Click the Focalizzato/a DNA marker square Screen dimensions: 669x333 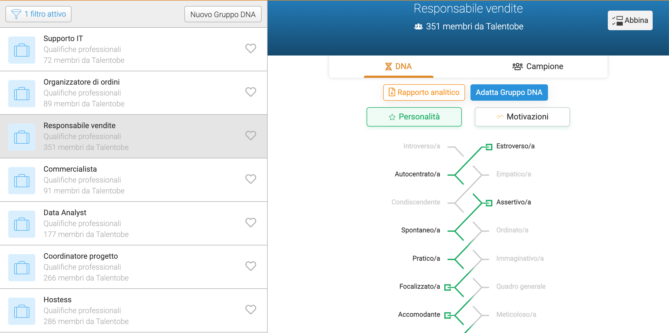(447, 287)
